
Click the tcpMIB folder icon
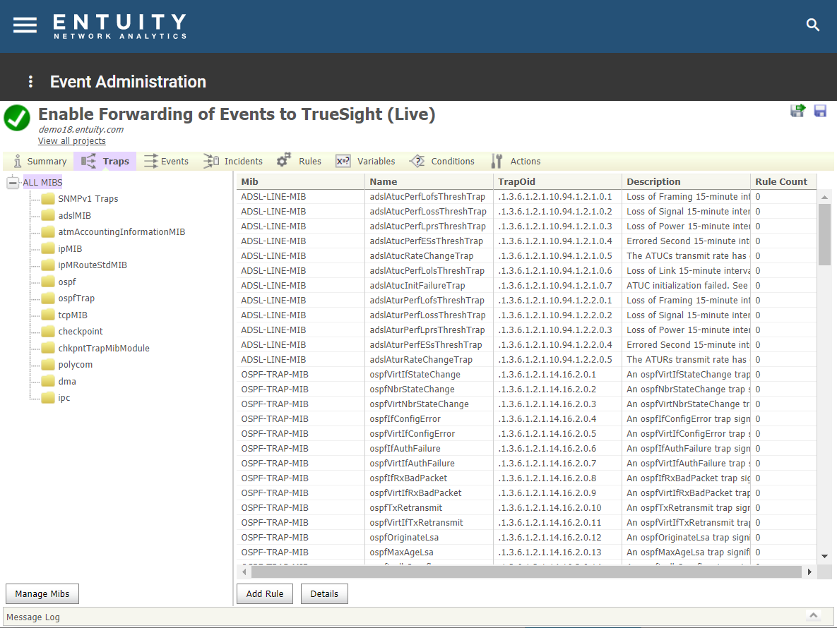(x=49, y=315)
